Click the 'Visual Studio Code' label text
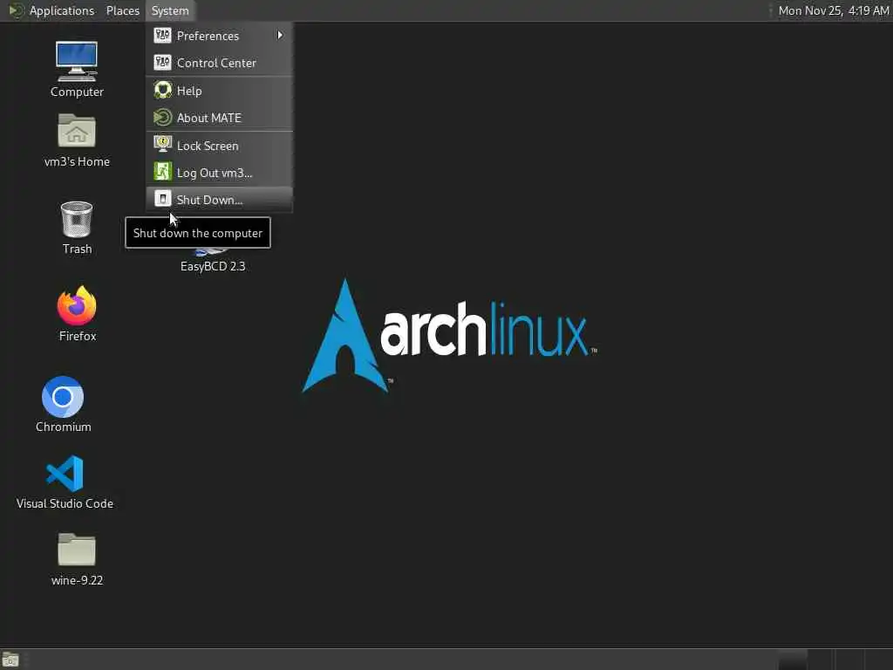The width and height of the screenshot is (893, 670). coord(65,503)
